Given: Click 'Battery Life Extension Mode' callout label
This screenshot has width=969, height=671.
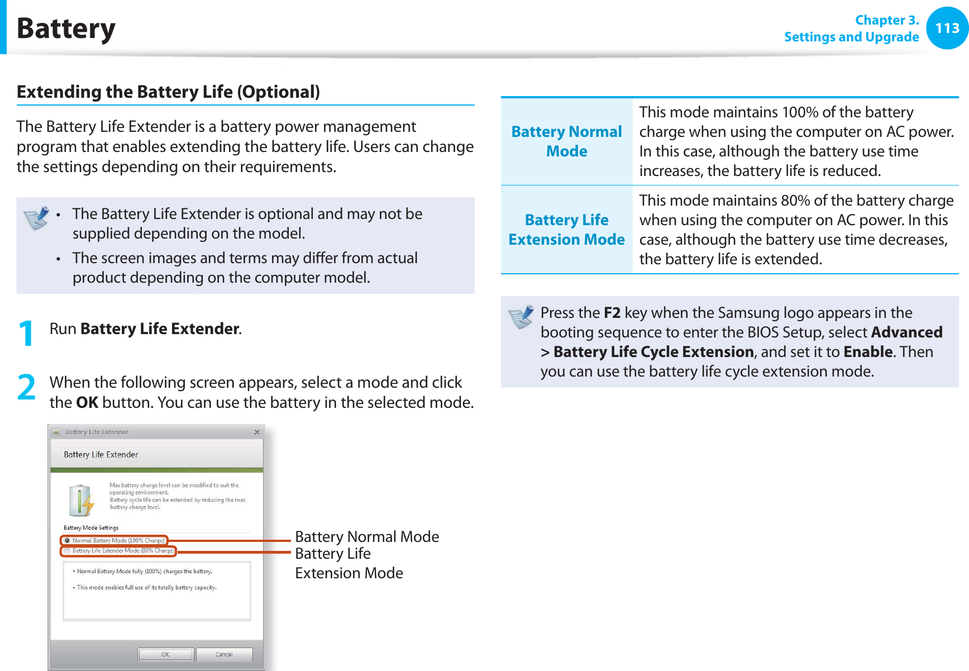Looking at the screenshot, I should pyautogui.click(x=349, y=563).
